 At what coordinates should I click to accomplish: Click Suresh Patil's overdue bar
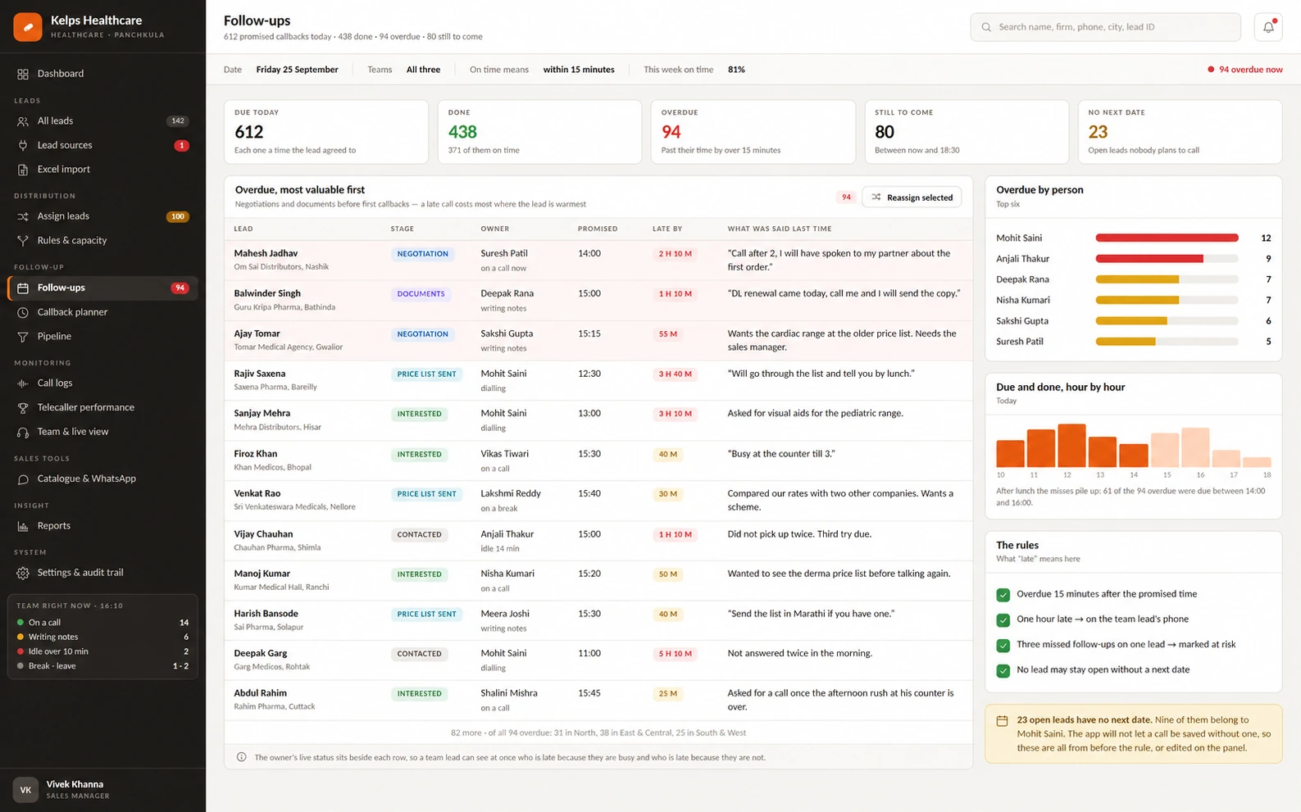pyautogui.click(x=1126, y=342)
